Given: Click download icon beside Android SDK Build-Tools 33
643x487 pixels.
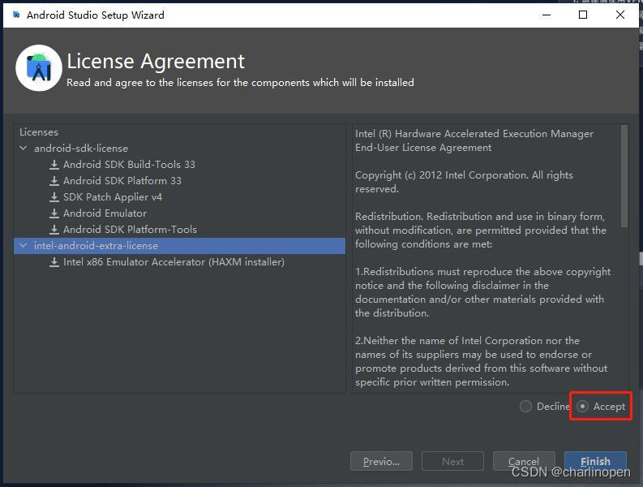Looking at the screenshot, I should point(54,165).
